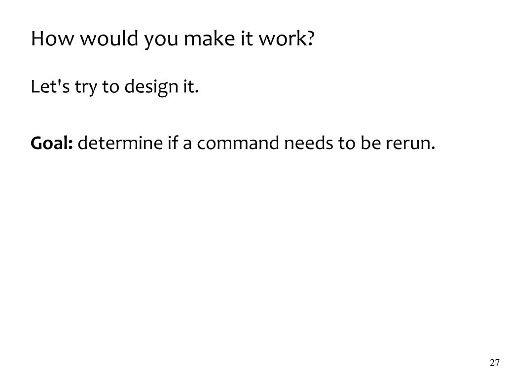Click the word 'try' in the subtitle

[x=86, y=87]
